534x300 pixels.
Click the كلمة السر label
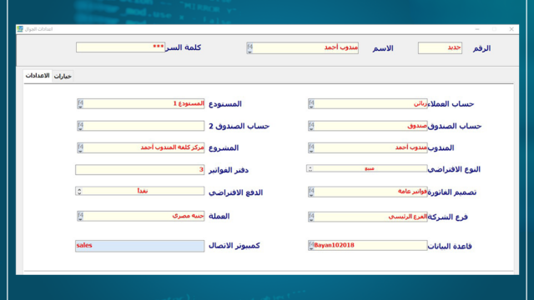[184, 47]
